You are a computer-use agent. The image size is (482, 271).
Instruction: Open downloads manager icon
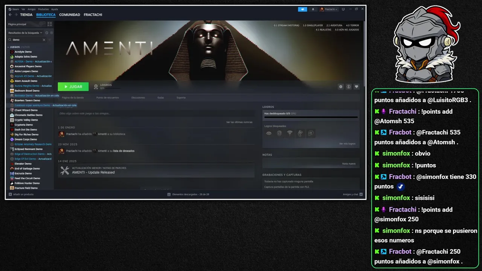pos(169,194)
